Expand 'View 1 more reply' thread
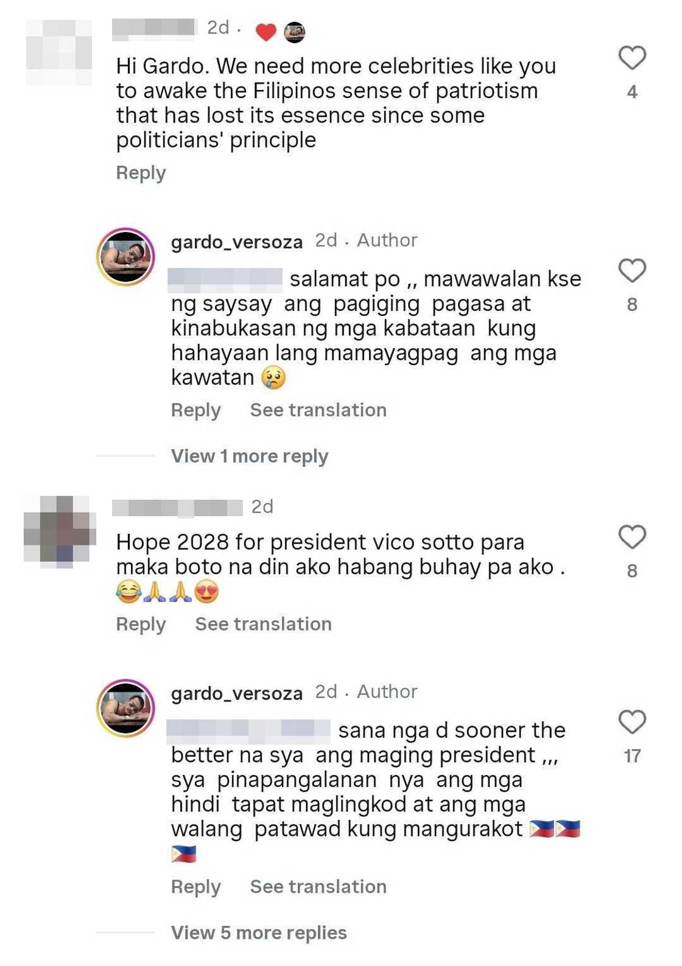The image size is (682, 966). (250, 456)
